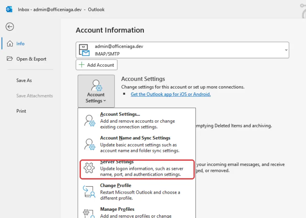This screenshot has width=306, height=218.
Task: Click the Server Settings gear icon
Action: tap(89, 168)
